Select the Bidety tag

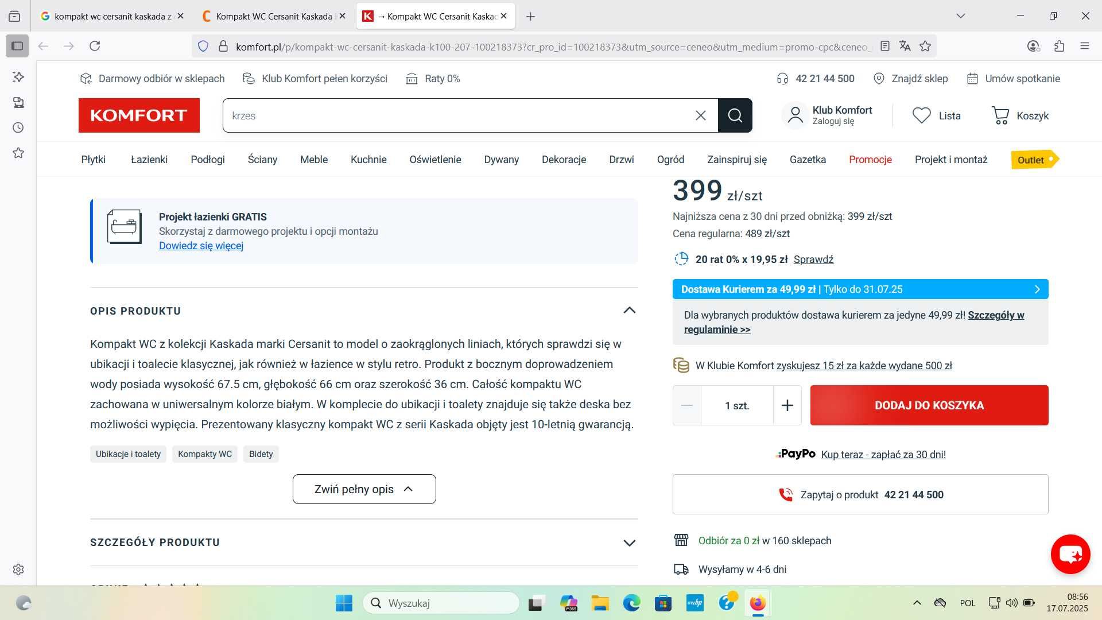261,454
